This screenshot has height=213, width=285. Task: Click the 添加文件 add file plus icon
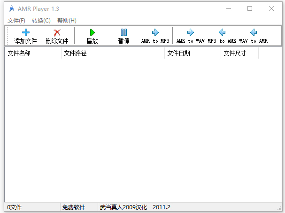pos(26,33)
